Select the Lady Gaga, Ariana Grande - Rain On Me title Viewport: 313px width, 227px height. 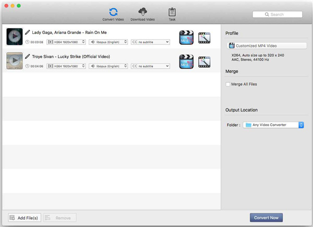pyautogui.click(x=69, y=32)
